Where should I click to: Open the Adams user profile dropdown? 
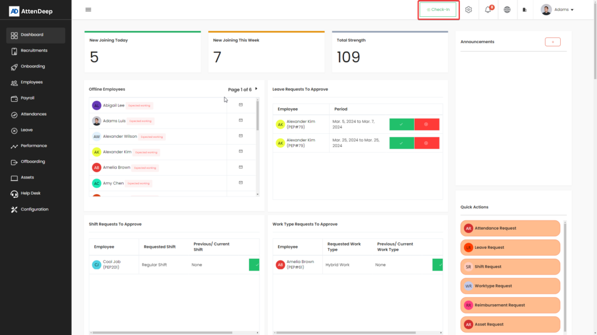coord(557,10)
